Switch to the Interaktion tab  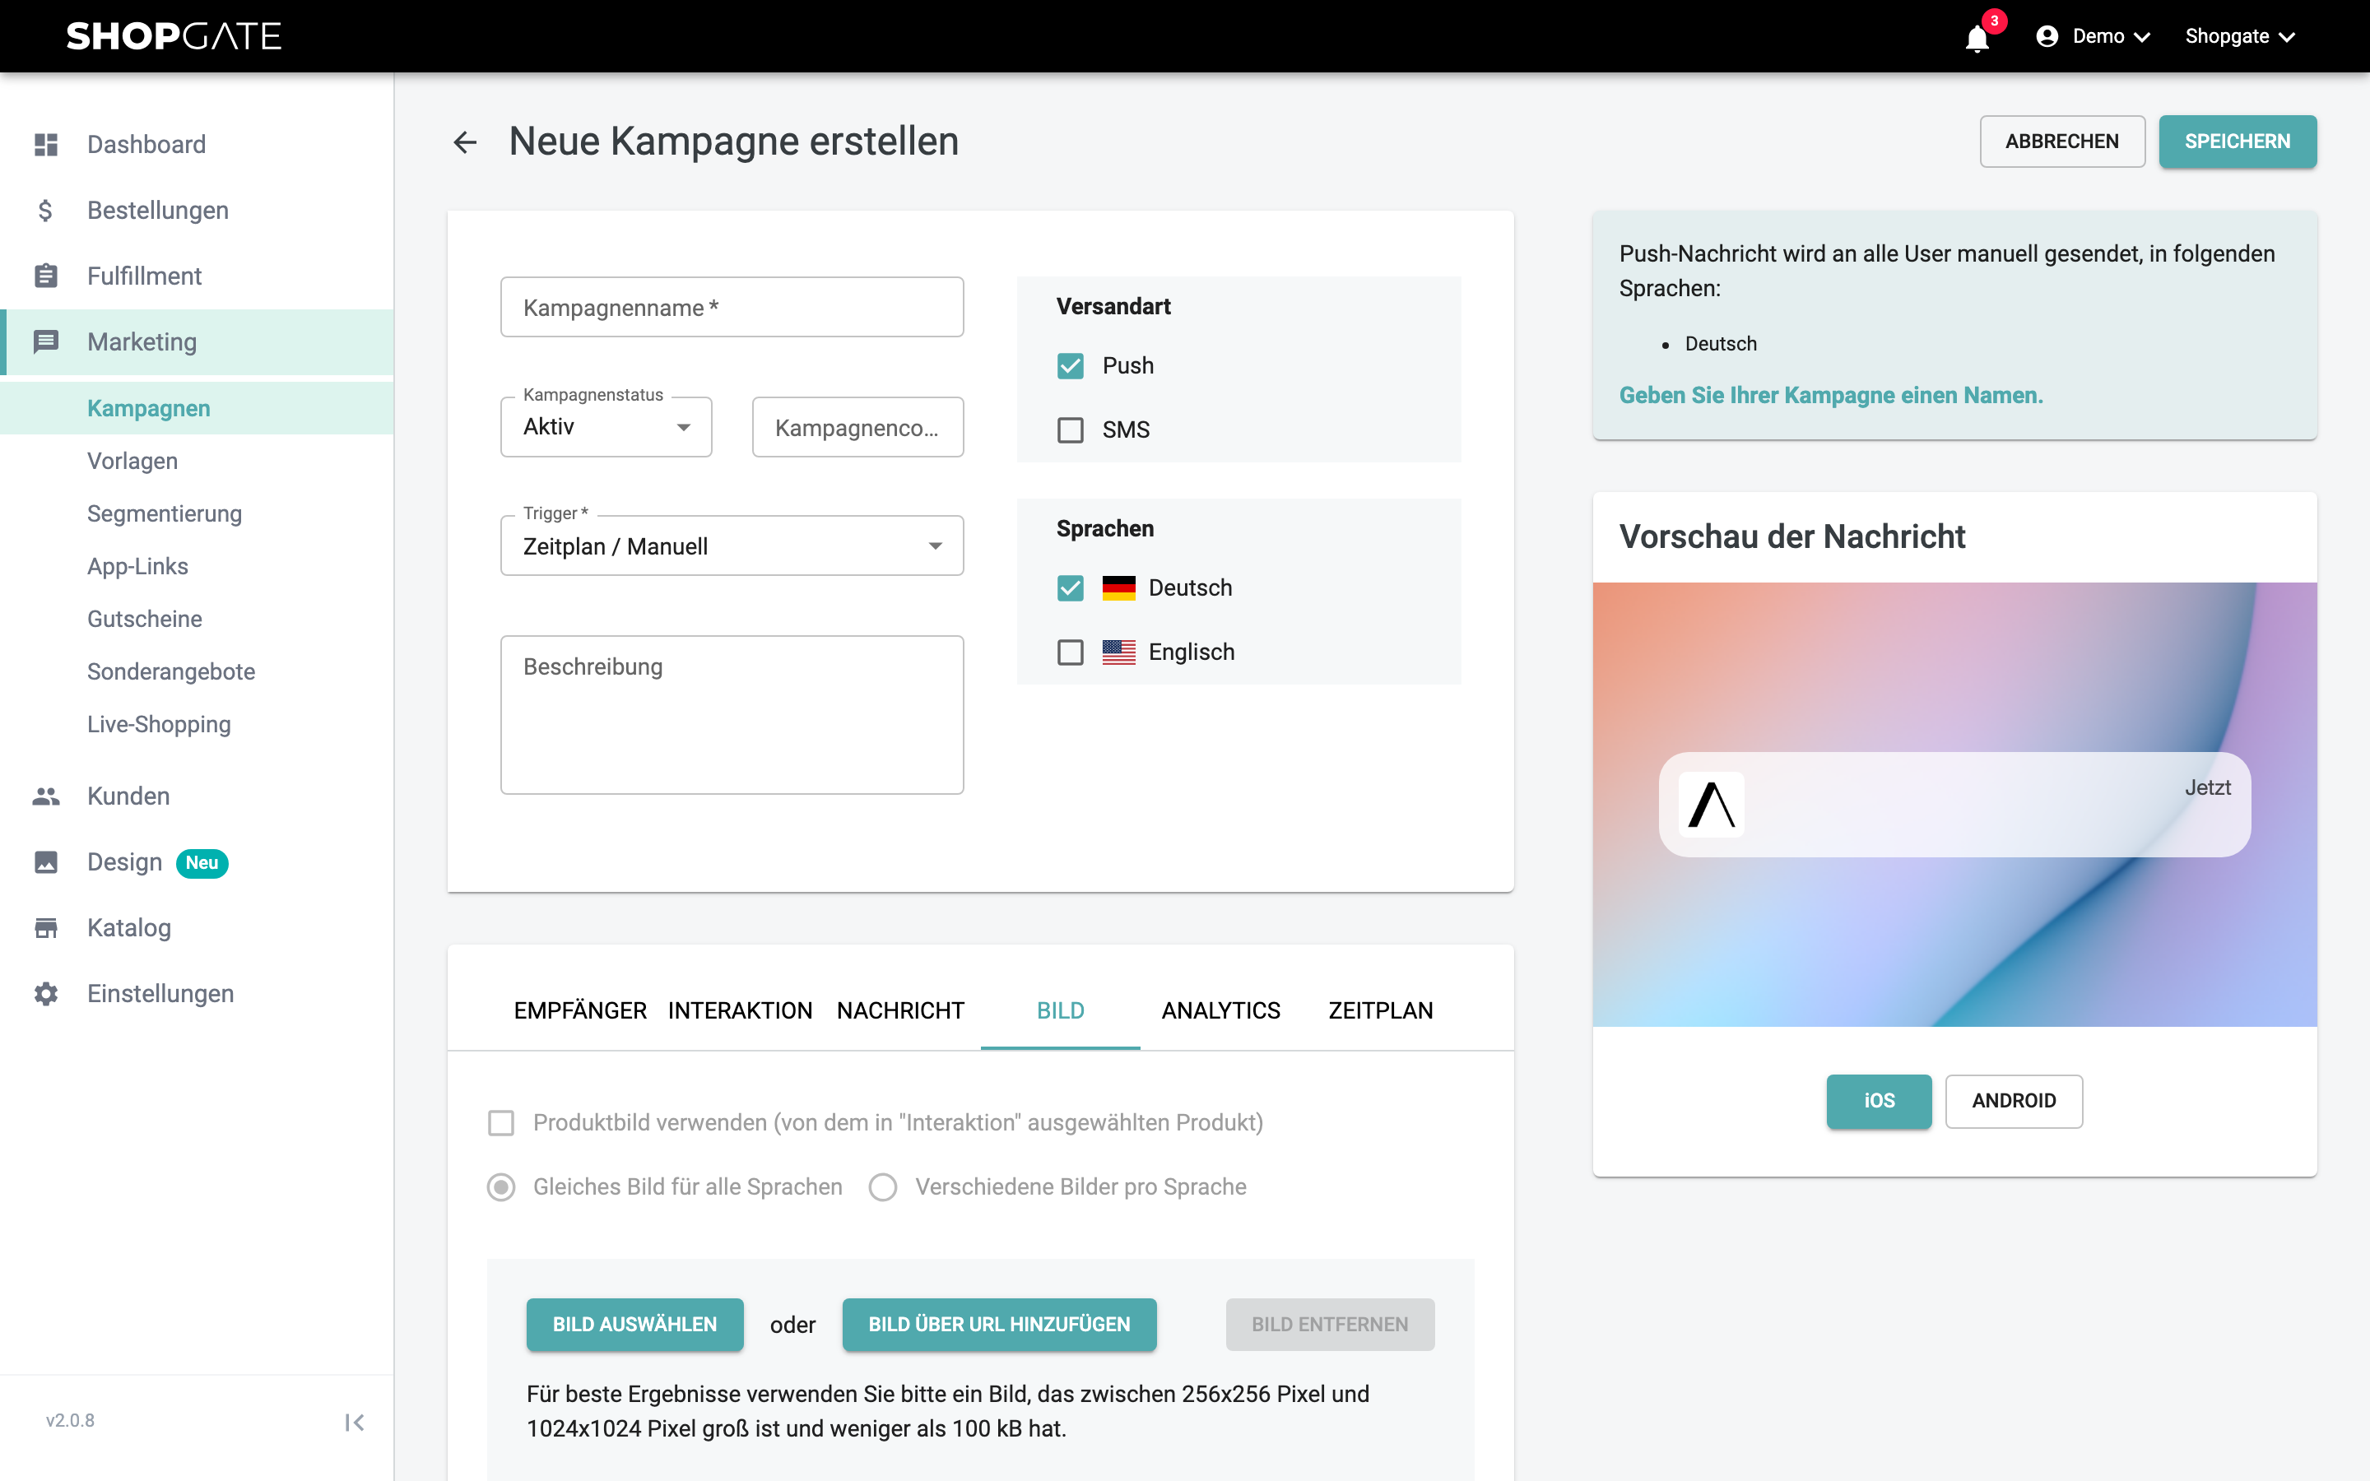pyautogui.click(x=741, y=1011)
